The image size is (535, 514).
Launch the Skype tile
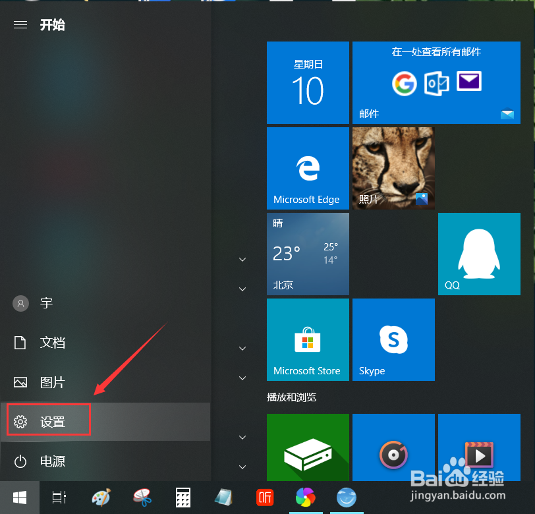(x=393, y=339)
